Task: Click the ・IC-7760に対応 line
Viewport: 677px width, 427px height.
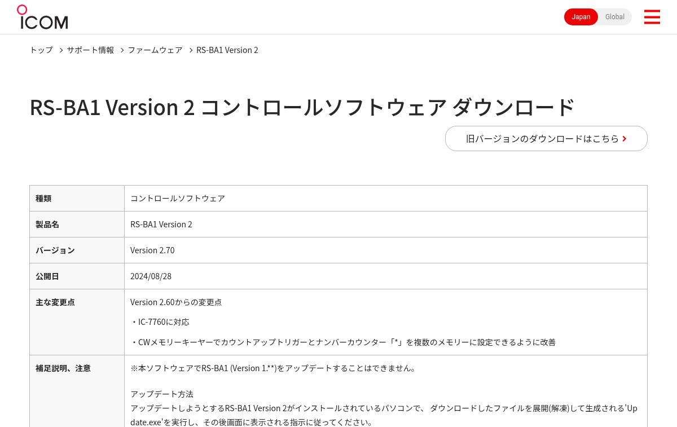Action: pyautogui.click(x=160, y=322)
